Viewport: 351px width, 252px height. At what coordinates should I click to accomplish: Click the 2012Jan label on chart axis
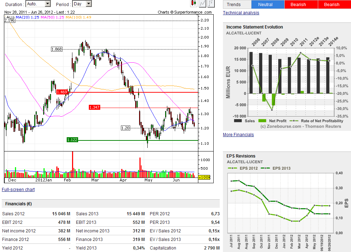(44, 180)
